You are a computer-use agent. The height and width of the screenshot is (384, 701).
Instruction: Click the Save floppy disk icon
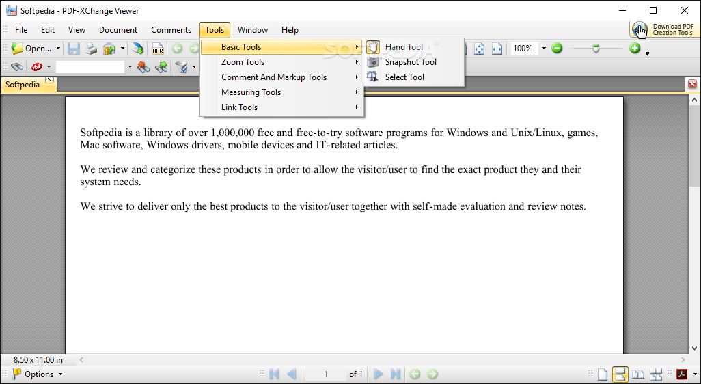[74, 49]
